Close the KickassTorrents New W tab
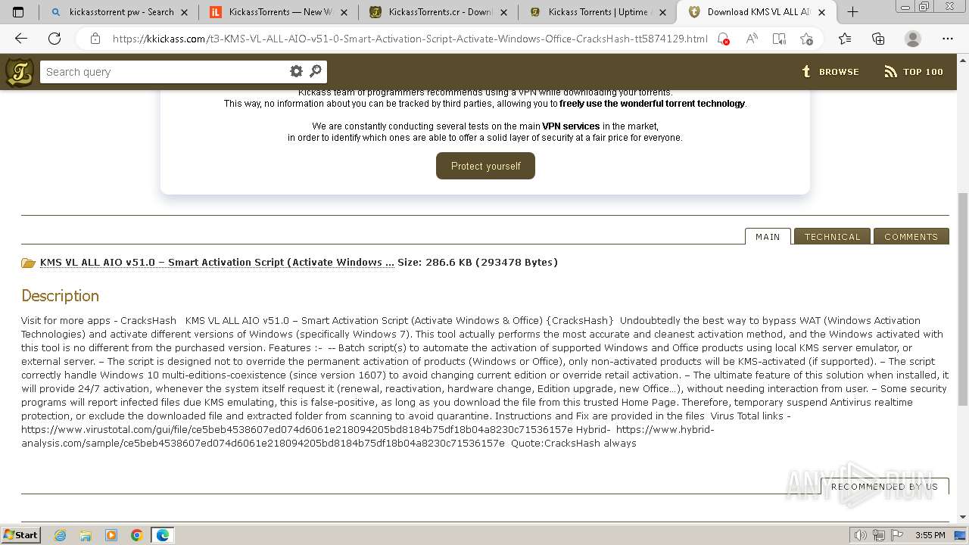 tap(344, 12)
